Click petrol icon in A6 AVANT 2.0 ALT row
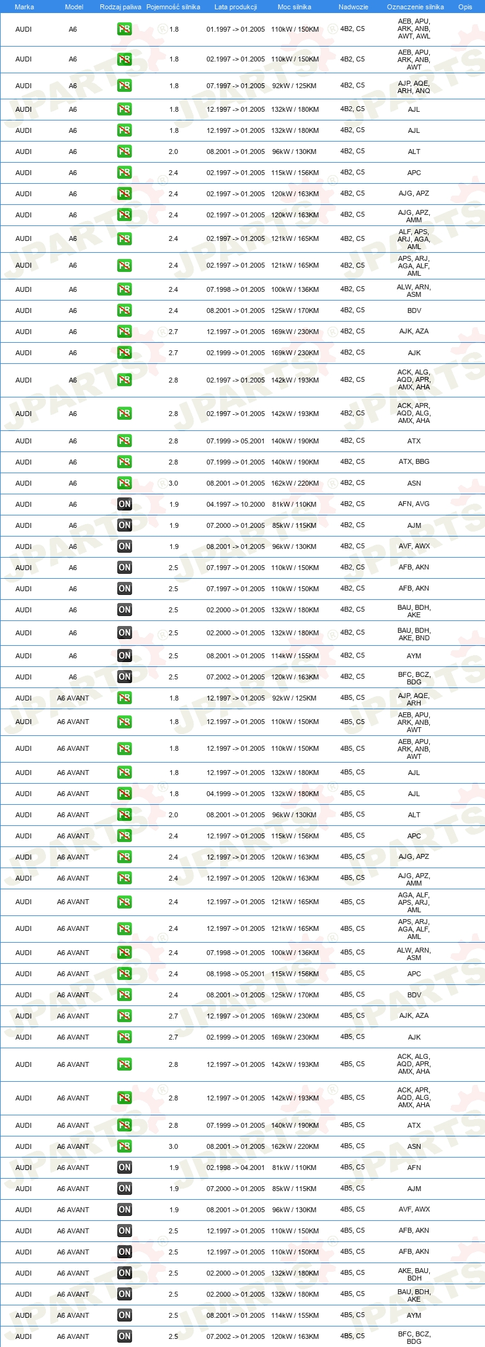The image size is (485, 1347). tap(125, 815)
